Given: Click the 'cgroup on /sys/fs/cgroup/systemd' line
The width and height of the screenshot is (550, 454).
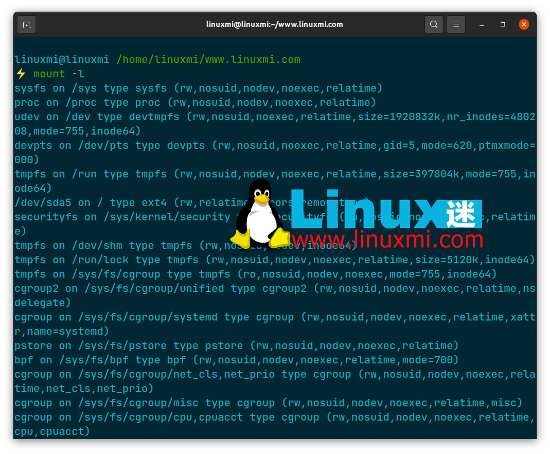Looking at the screenshot, I should pos(275,317).
